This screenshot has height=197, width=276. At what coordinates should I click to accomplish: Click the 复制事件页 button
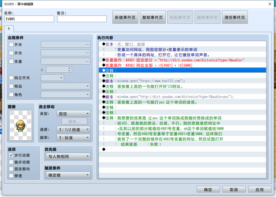click(152, 17)
